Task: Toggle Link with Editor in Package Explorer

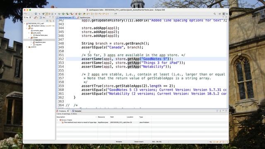Action: pyautogui.click(x=51, y=21)
